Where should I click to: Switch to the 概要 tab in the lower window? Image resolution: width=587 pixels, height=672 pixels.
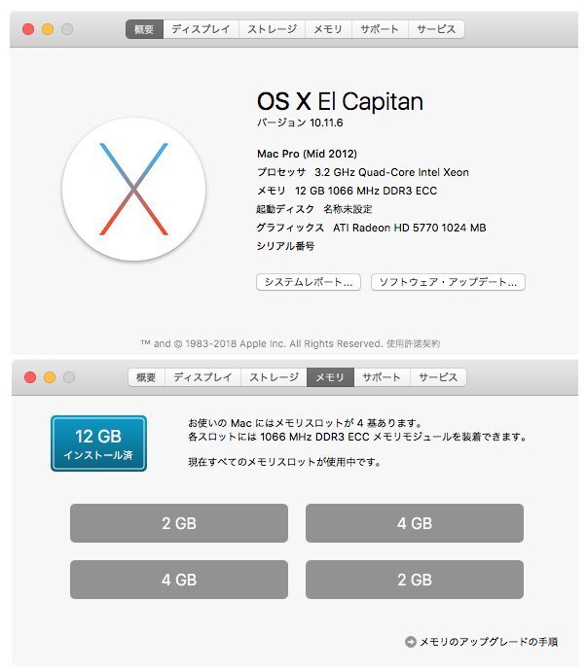(146, 377)
